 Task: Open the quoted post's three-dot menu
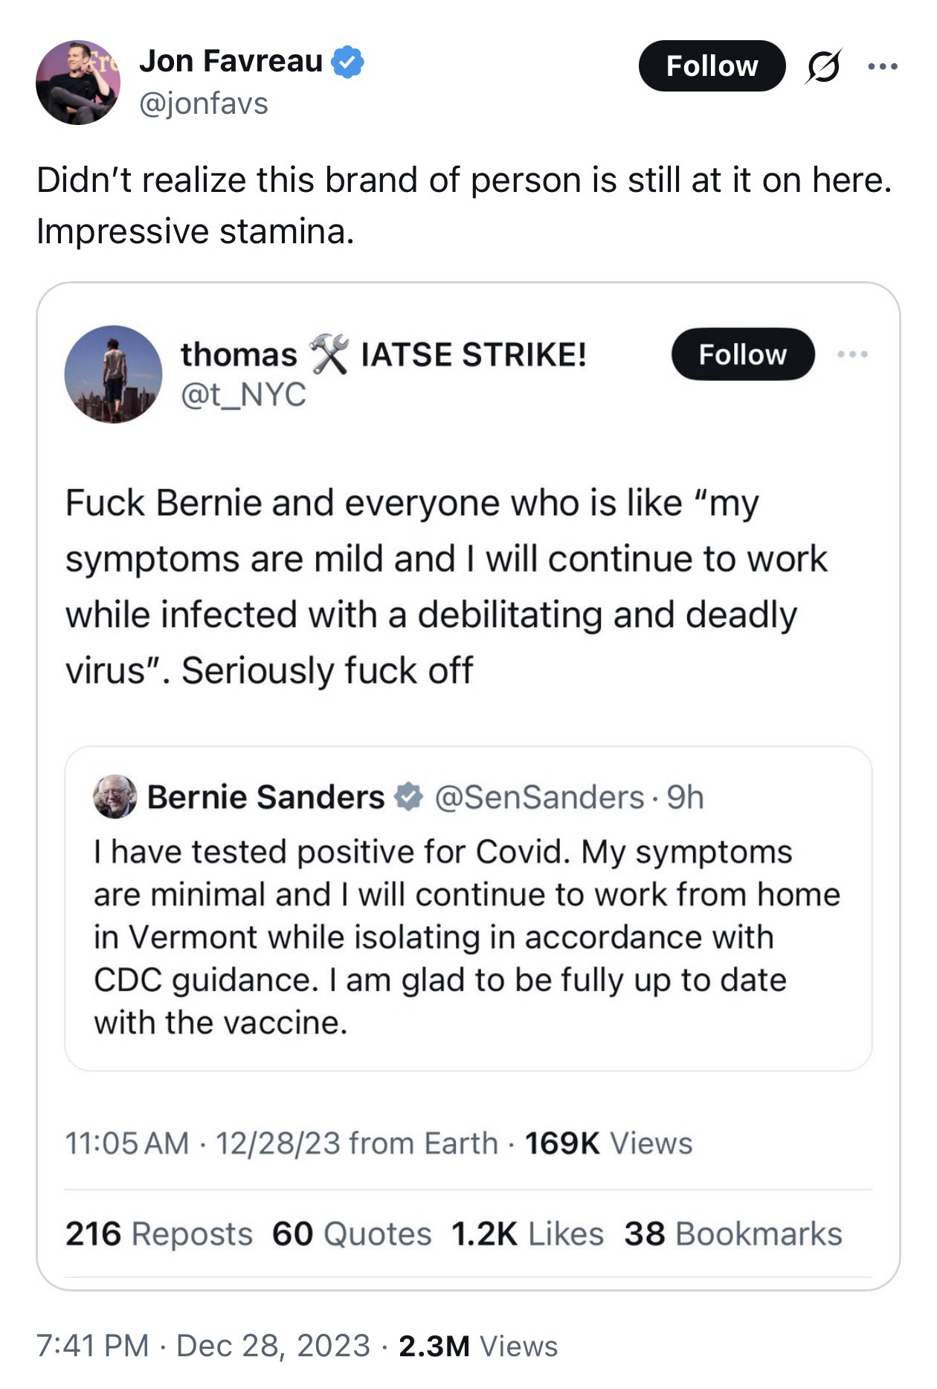click(852, 355)
